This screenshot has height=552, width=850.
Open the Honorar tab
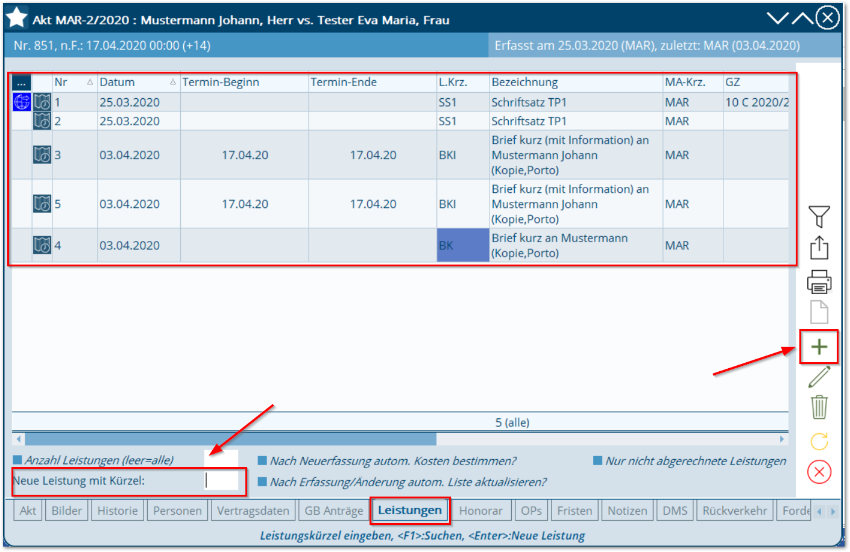480,510
